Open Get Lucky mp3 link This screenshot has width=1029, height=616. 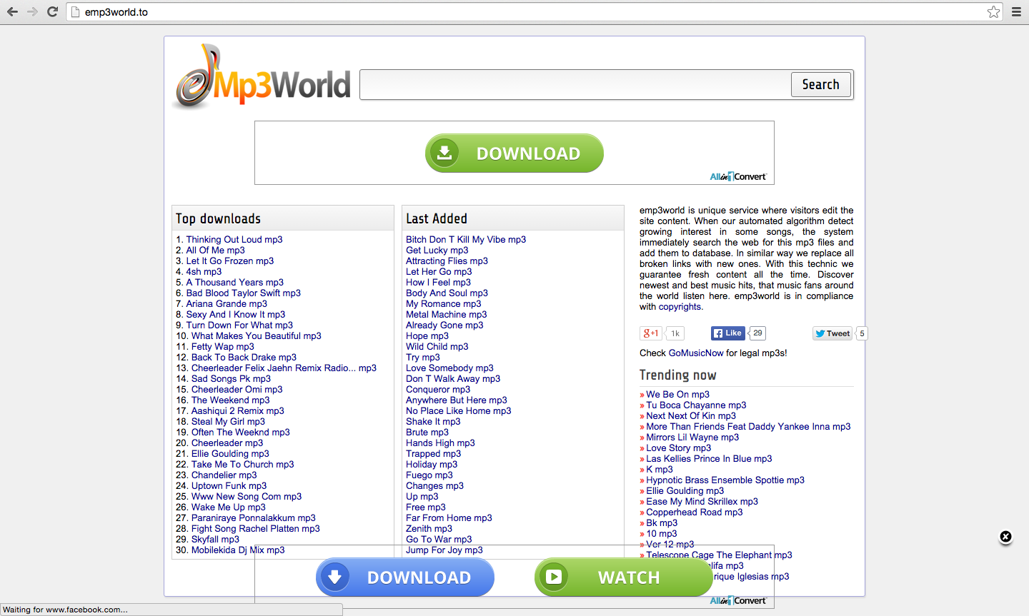(x=437, y=251)
